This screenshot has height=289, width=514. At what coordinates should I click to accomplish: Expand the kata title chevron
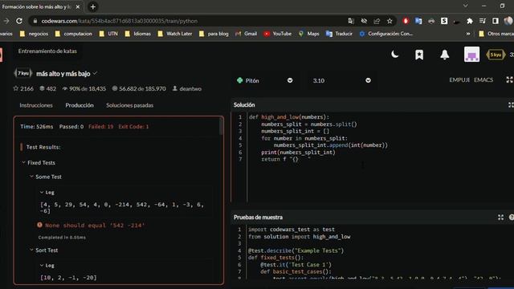(95, 73)
